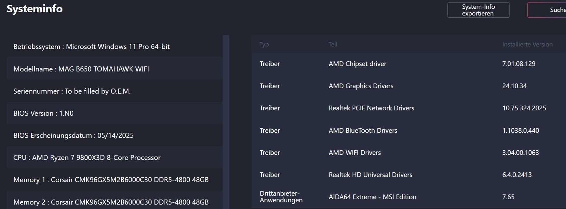Click Treiber type in AMD WIFI row
566x209 pixels.
[x=270, y=152]
